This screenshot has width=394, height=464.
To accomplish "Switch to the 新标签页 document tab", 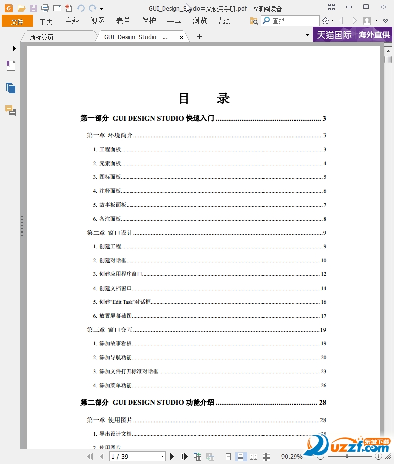I will tap(58, 36).
